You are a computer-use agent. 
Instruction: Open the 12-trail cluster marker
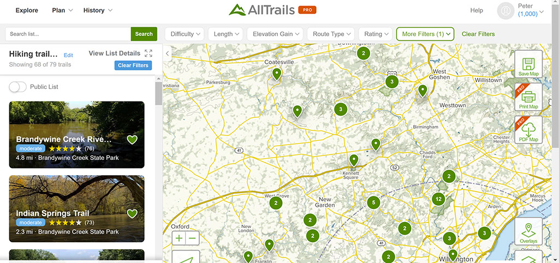tap(438, 199)
